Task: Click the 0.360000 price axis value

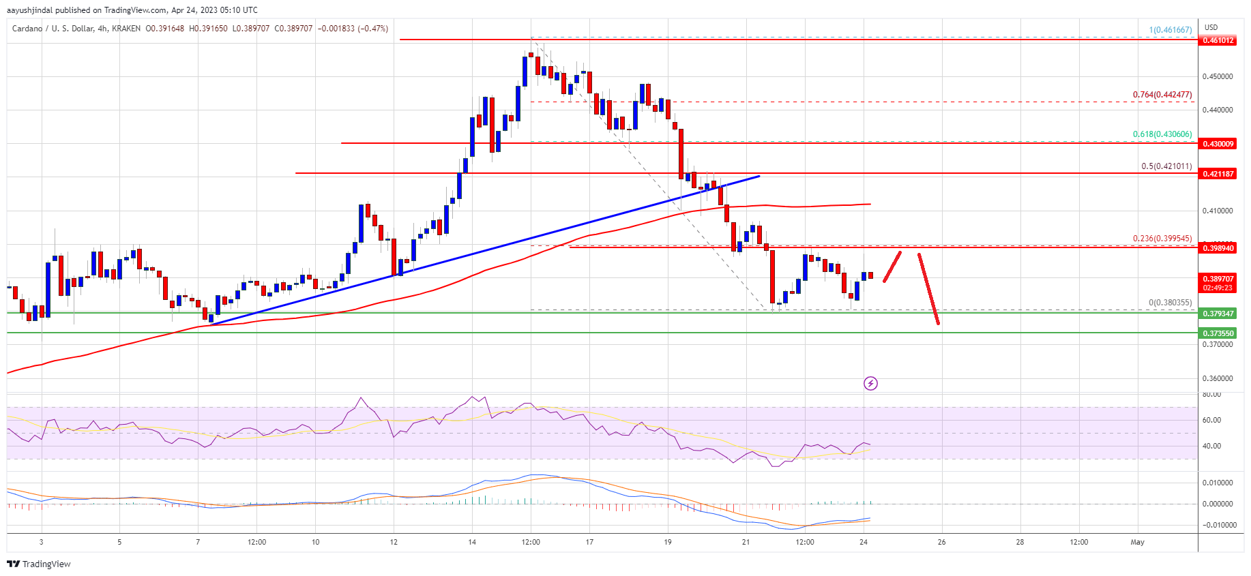Action: (x=1218, y=378)
